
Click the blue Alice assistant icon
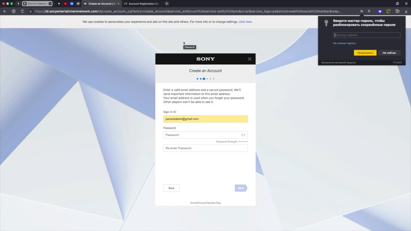380,11
